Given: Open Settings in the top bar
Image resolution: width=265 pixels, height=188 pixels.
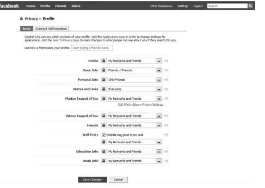Looking at the screenshot, I should coord(183,6).
